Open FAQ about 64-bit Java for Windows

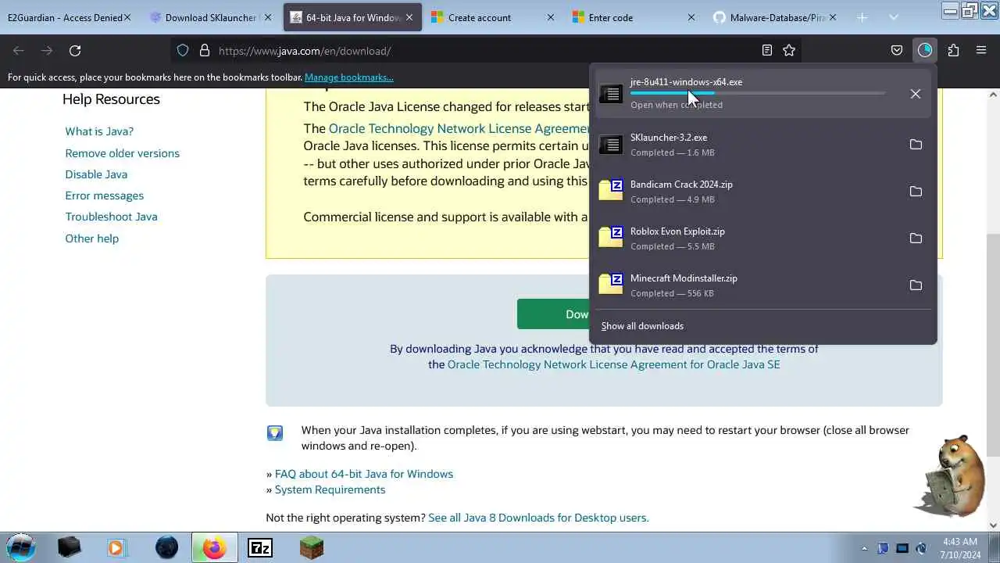(x=363, y=474)
